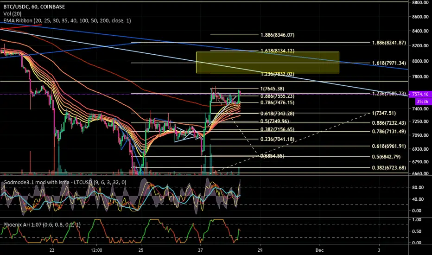Screen dimensions: 432x255
Task: Click the 80.00 oscillator axis label
Action: tap(418, 187)
